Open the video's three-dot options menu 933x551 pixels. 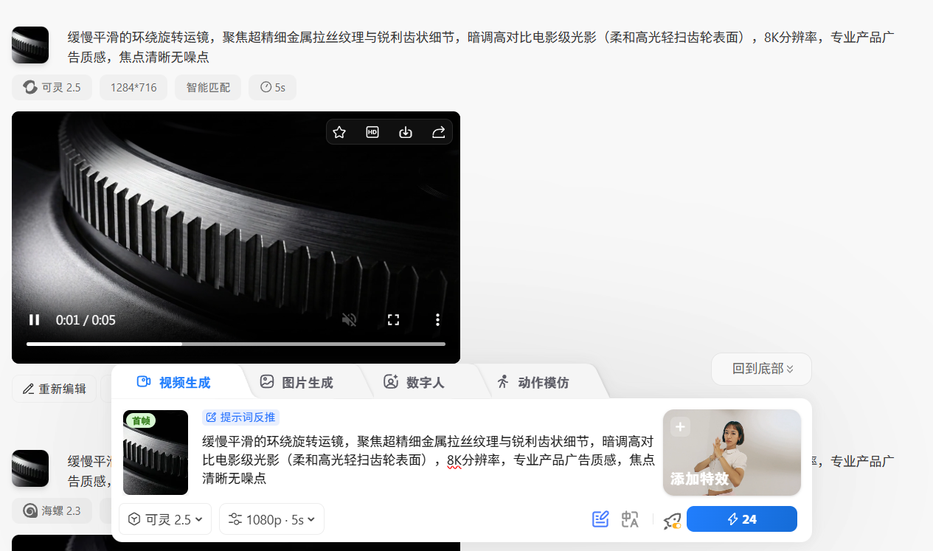[437, 319]
